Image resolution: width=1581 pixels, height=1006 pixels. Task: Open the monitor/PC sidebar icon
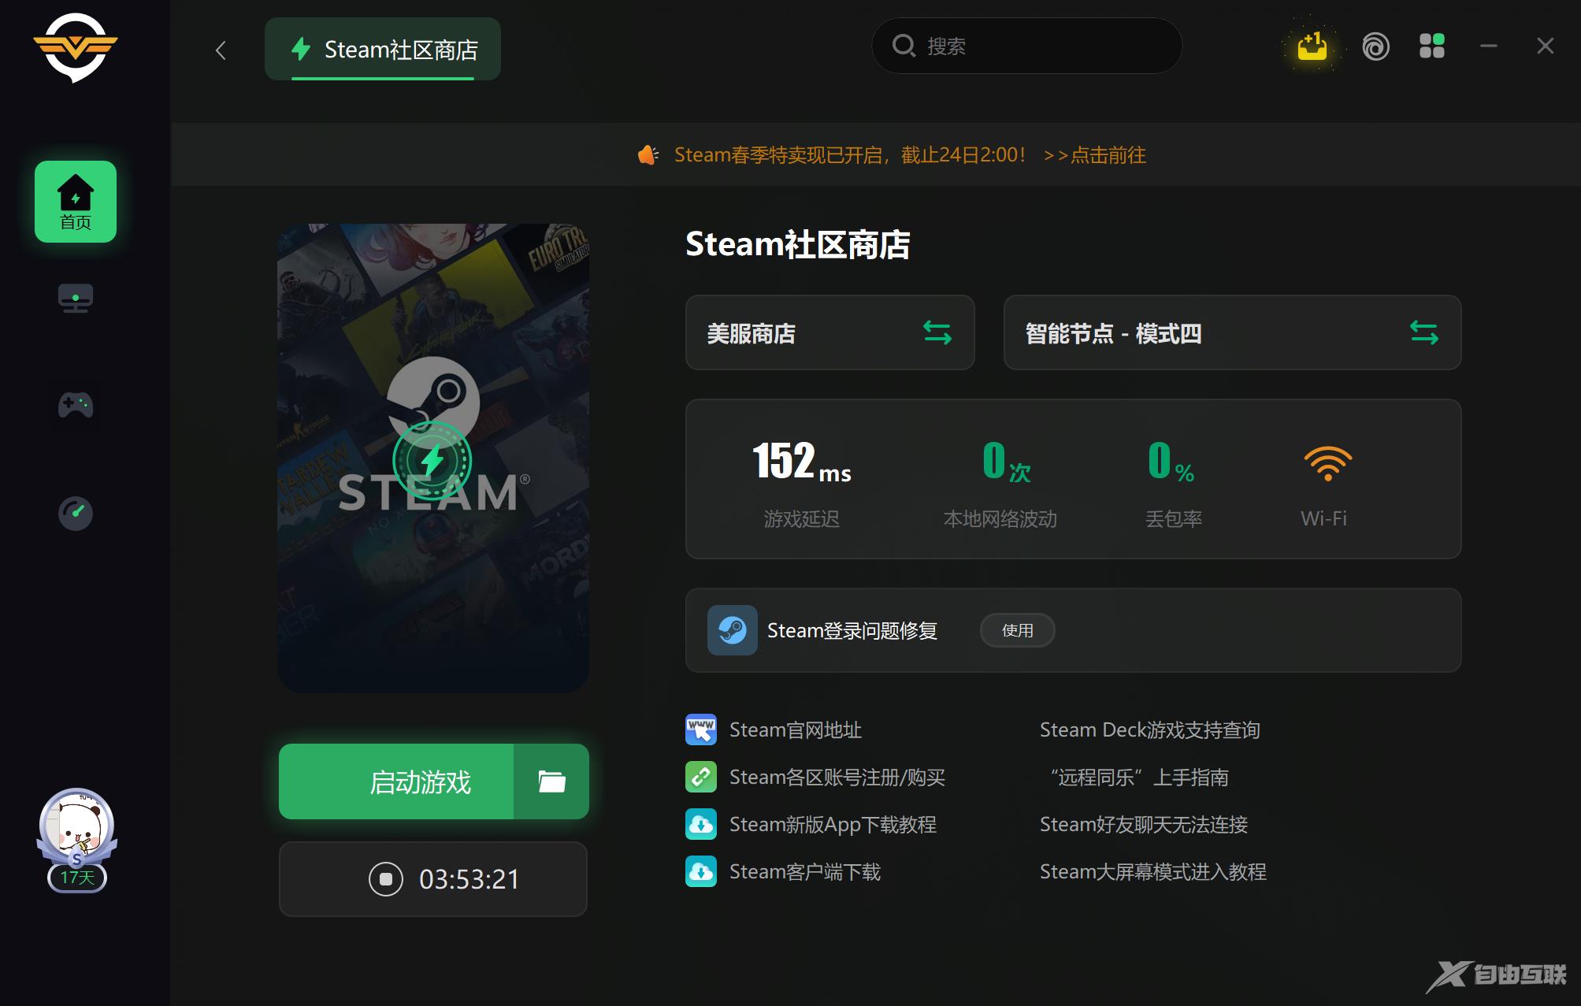(x=76, y=299)
